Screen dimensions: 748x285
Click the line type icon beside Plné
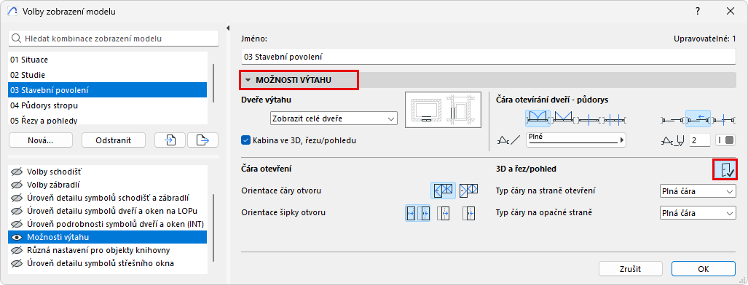click(x=509, y=140)
